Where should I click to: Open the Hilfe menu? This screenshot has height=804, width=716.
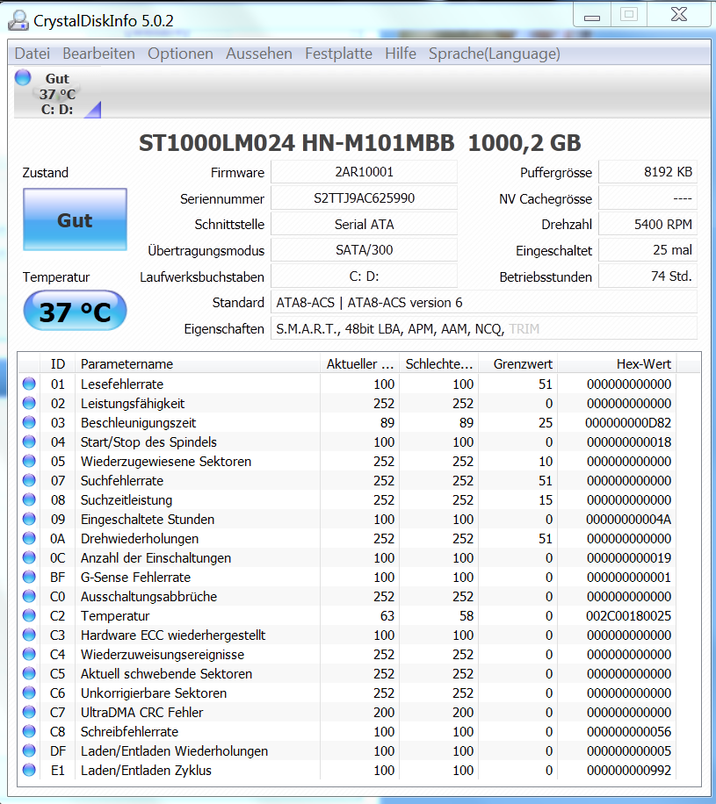[x=401, y=54]
